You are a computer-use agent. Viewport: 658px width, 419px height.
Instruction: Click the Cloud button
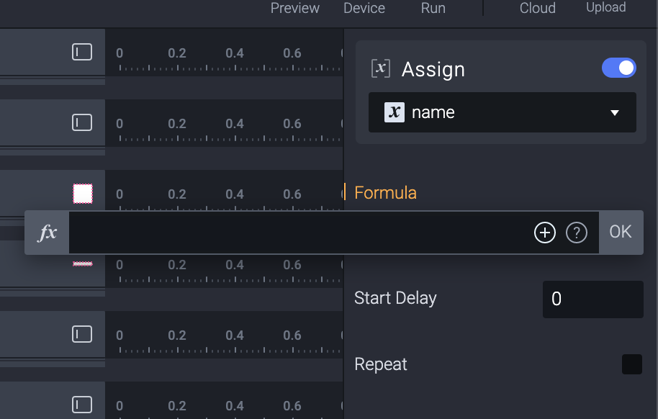(538, 9)
